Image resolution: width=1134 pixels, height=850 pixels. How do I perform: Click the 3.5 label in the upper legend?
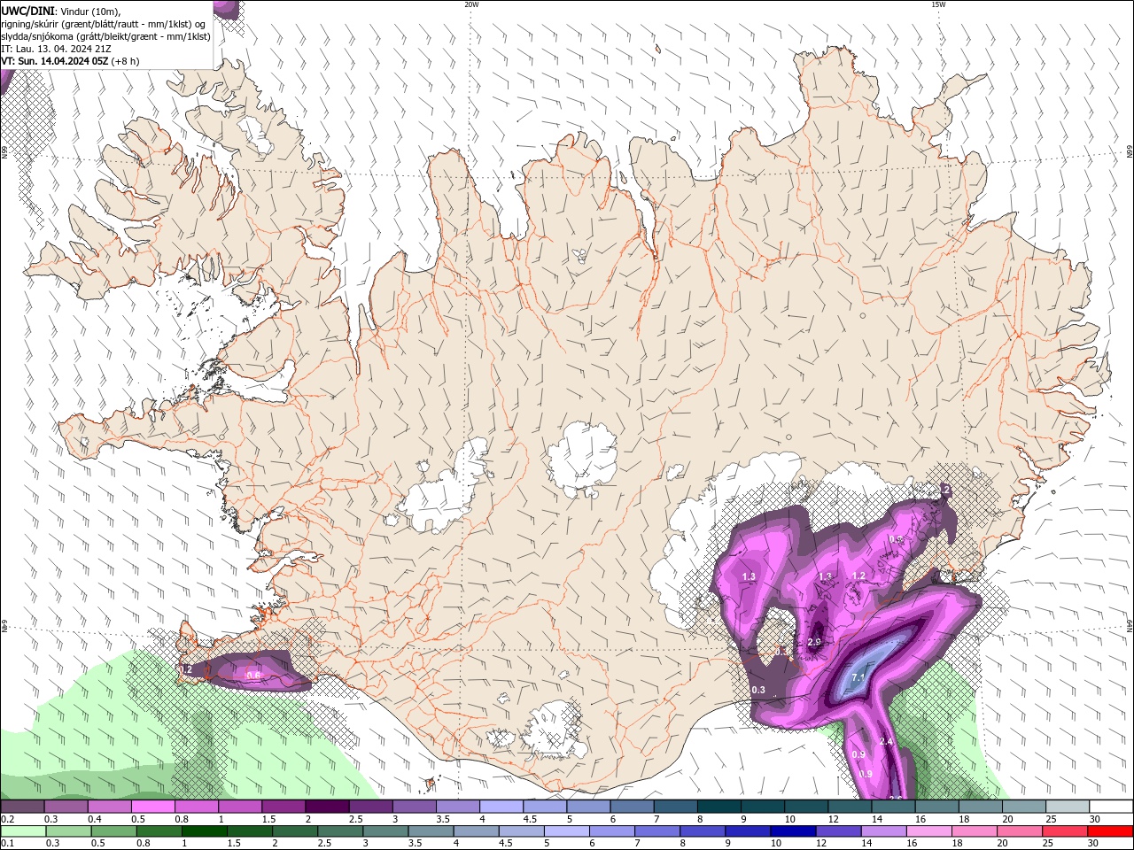(443, 819)
